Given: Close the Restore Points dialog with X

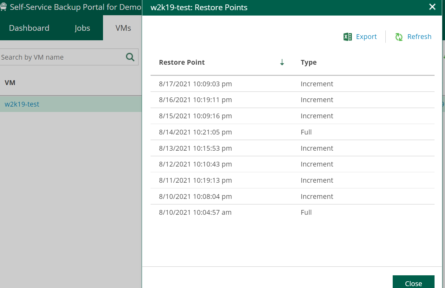Looking at the screenshot, I should (432, 7).
